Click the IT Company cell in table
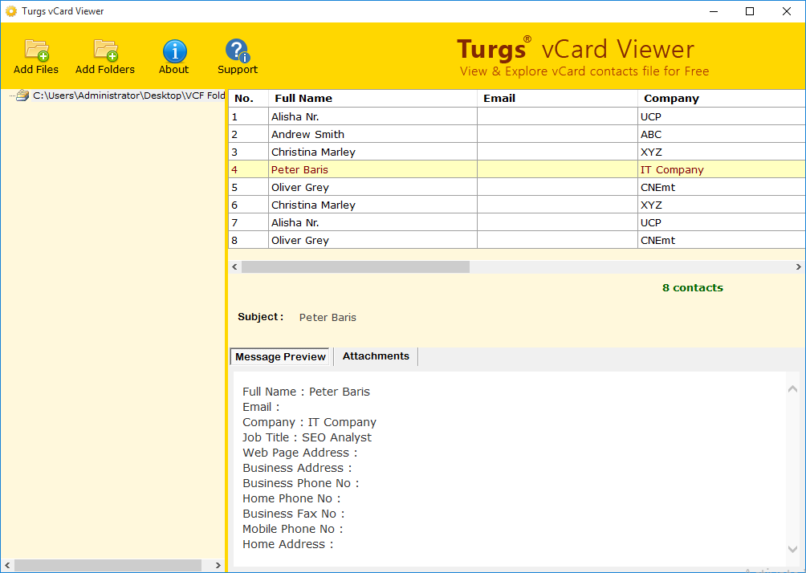806x573 pixels. tap(722, 169)
